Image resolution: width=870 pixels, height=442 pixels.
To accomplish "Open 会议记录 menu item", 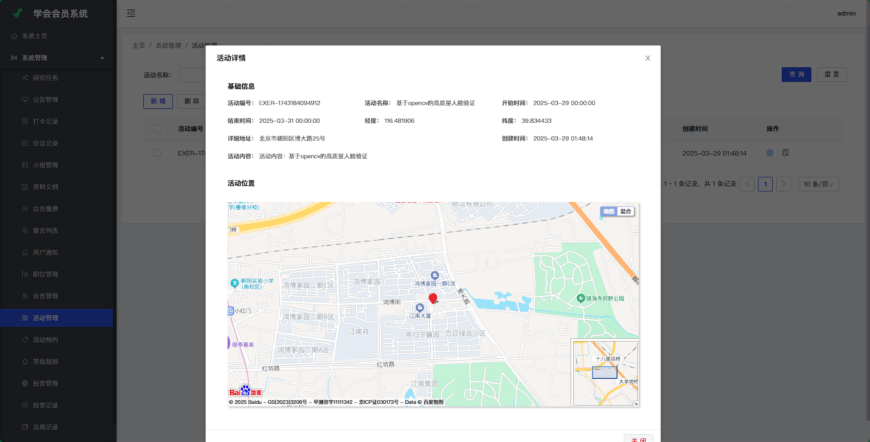I will point(56,143).
